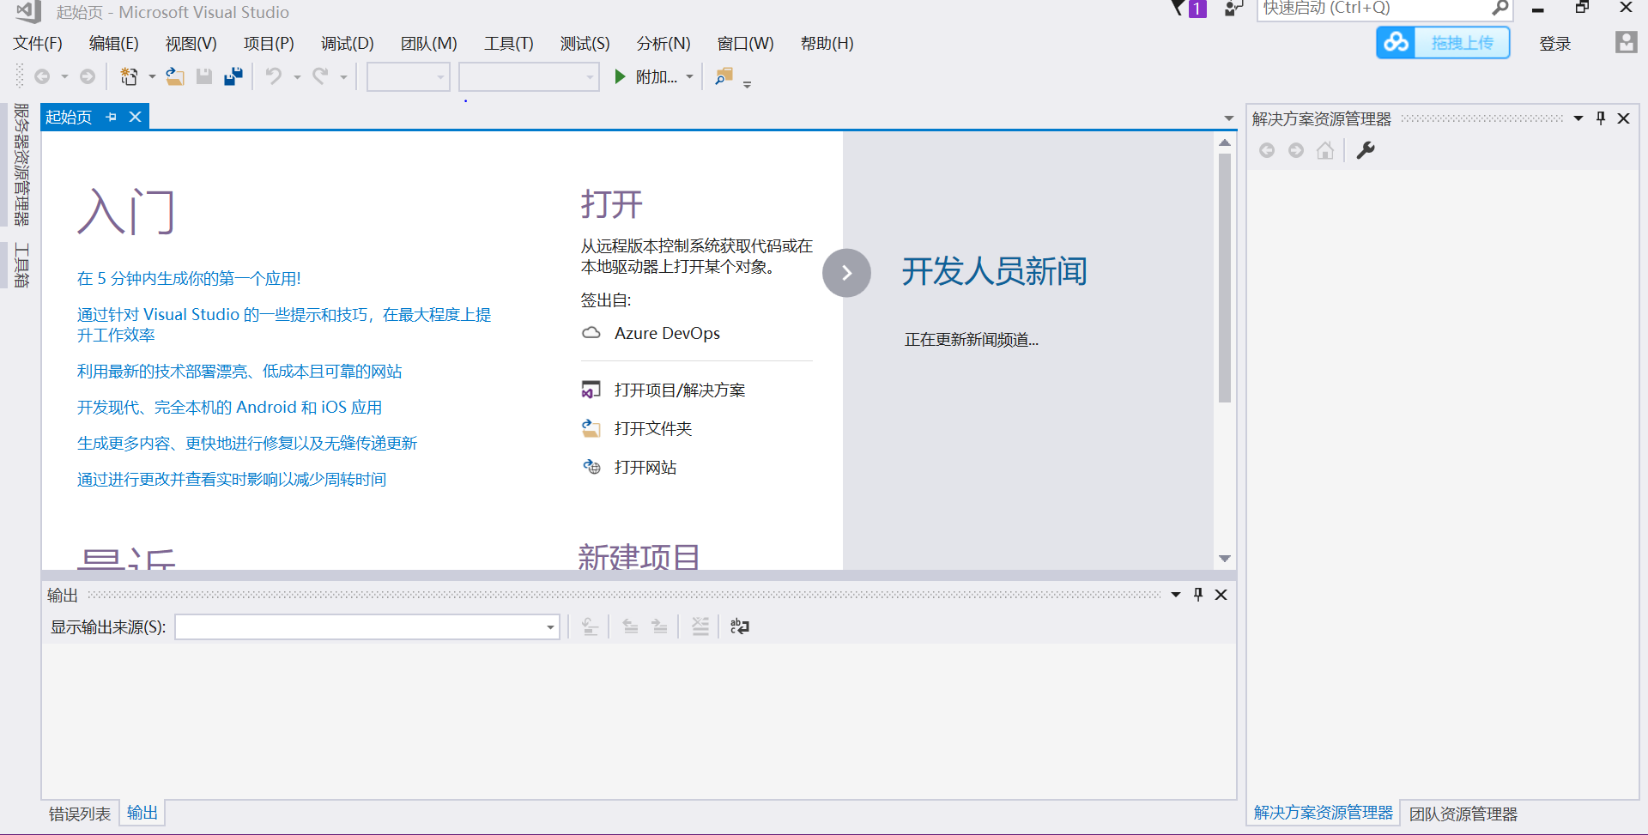Viewport: 1648px width, 835px height.
Task: Click the Find in Files icon
Action: (x=724, y=77)
